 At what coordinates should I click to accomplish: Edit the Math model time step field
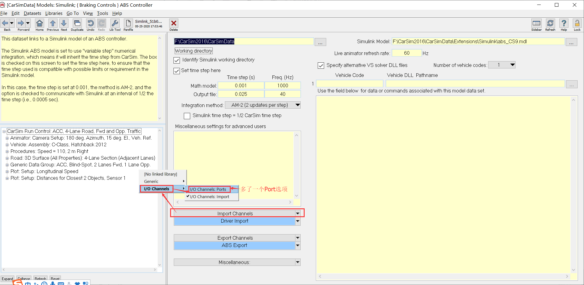[x=241, y=86]
